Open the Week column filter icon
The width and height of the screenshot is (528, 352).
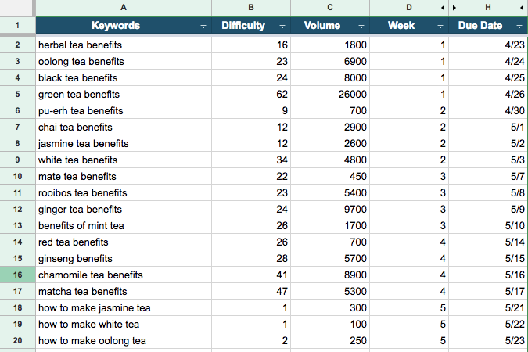coord(440,25)
